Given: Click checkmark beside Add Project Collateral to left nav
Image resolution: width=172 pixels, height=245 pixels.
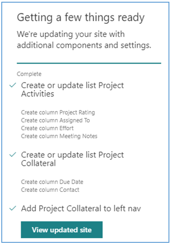Looking at the screenshot, I should pos(13,208).
